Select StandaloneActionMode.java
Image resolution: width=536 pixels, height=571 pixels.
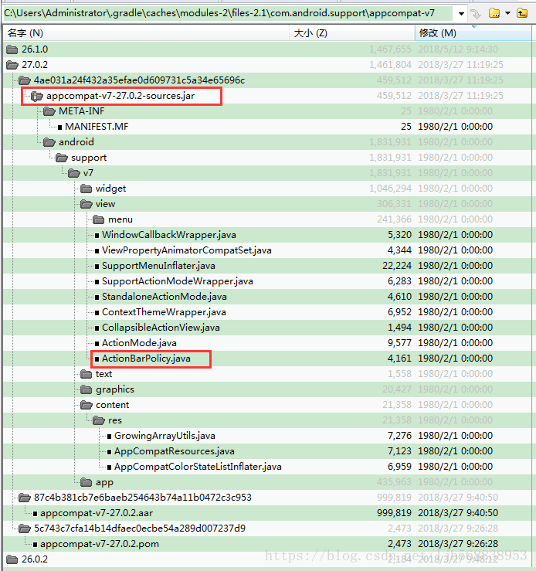pos(164,297)
